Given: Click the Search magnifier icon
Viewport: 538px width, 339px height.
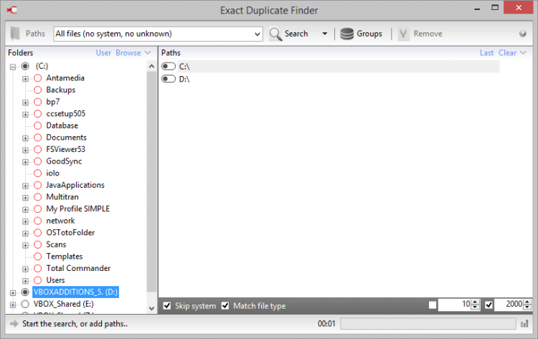Looking at the screenshot, I should pyautogui.click(x=275, y=34).
